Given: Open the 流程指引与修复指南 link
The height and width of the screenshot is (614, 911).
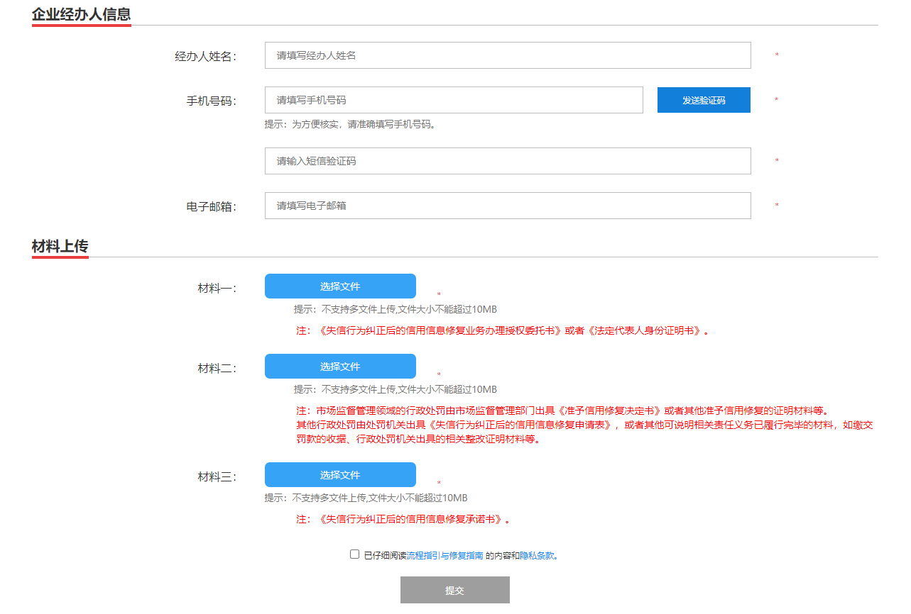Looking at the screenshot, I should tap(444, 556).
